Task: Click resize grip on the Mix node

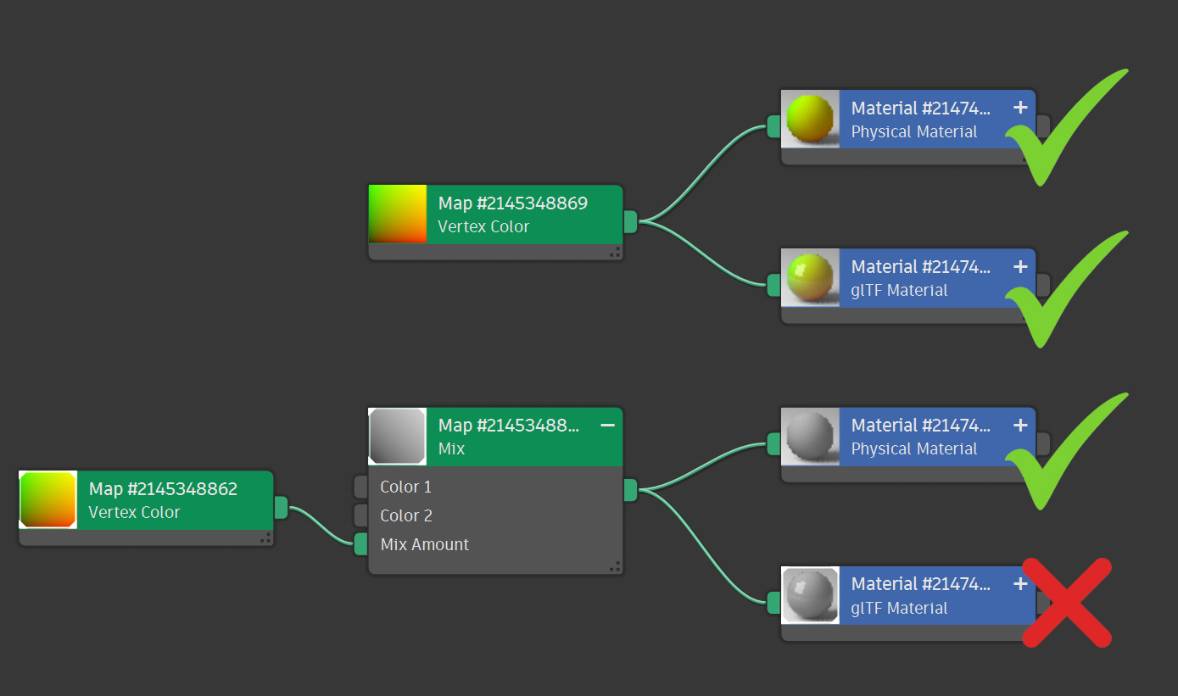Action: pos(615,566)
